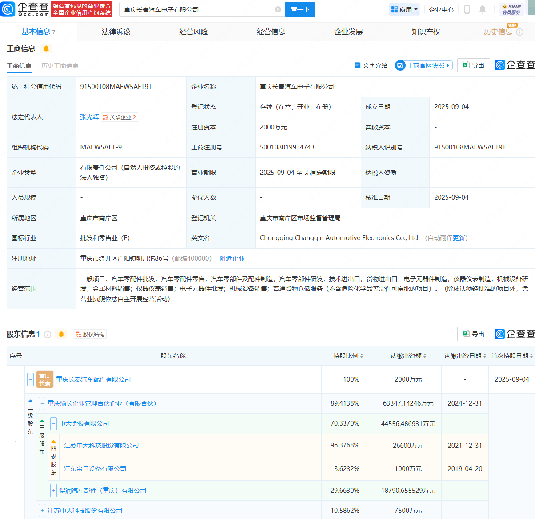Image resolution: width=535 pixels, height=519 pixels.
Task: Collapse the 中天金投有限公司 shareholder row
Action: 53,423
